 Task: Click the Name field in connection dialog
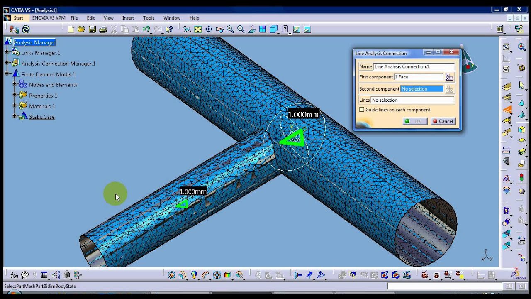(x=414, y=66)
